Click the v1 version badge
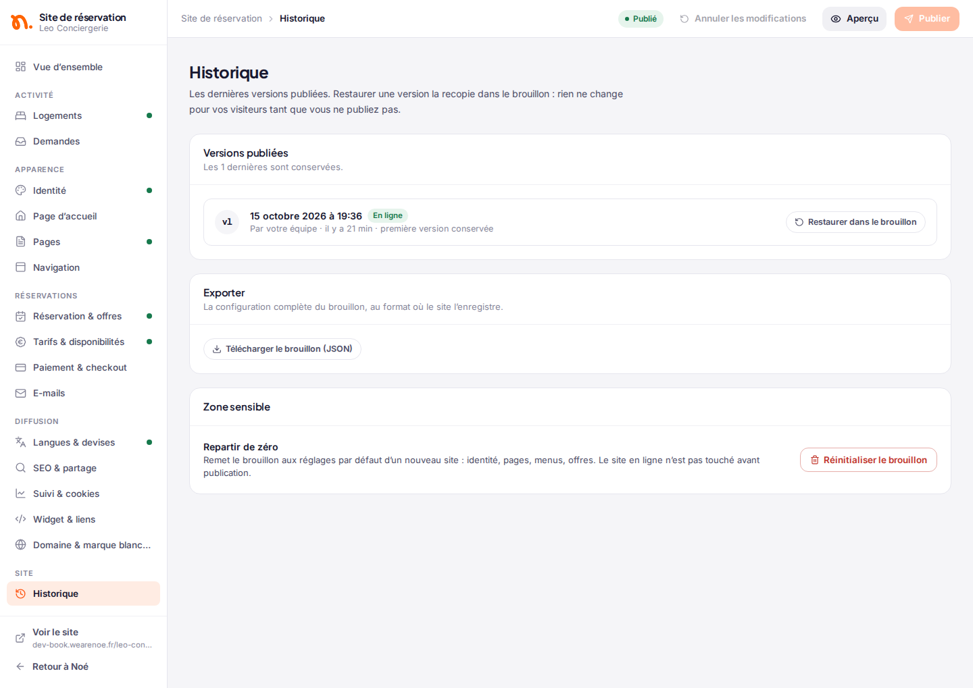This screenshot has width=973, height=688. point(227,222)
